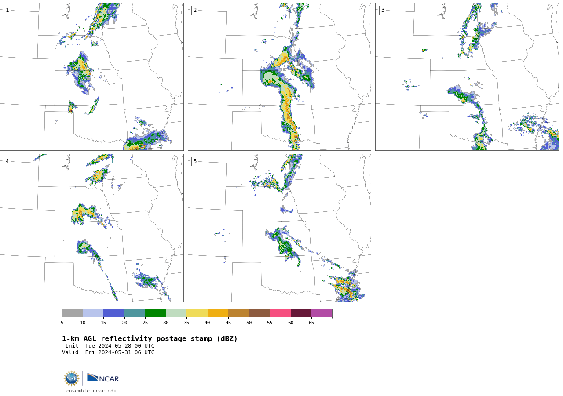Open ensemble member 4 reflectivity map
This screenshot has height=396, width=563.
pos(91,228)
